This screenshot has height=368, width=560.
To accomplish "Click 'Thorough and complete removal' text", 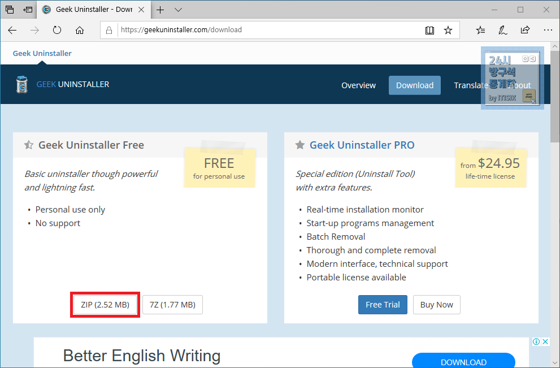I will 371,250.
